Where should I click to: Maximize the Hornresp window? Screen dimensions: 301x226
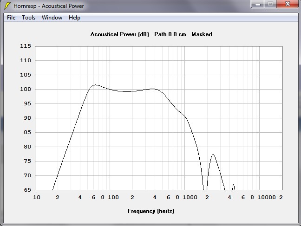click(x=270, y=4)
